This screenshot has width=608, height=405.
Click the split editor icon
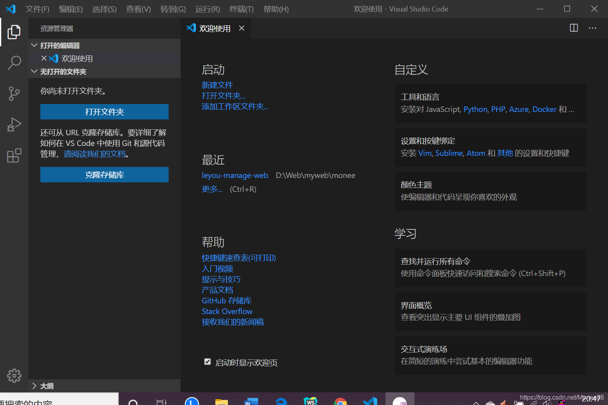coord(574,28)
